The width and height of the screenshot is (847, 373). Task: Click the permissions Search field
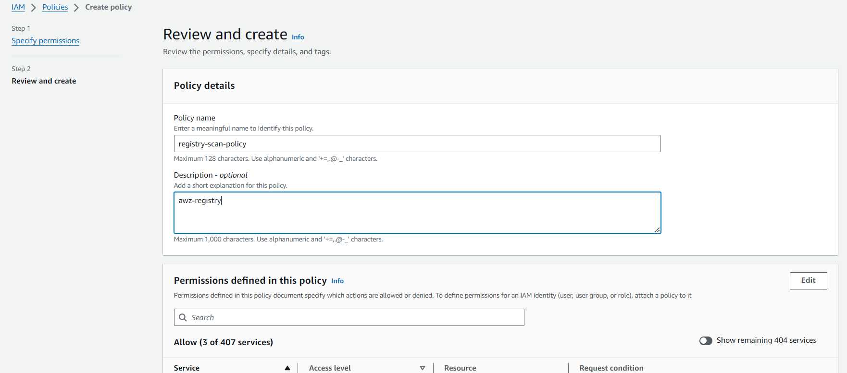point(356,317)
